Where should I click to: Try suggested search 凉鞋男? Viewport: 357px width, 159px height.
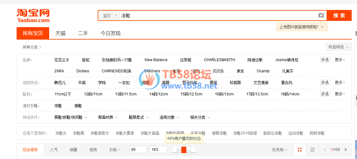click(x=78, y=133)
